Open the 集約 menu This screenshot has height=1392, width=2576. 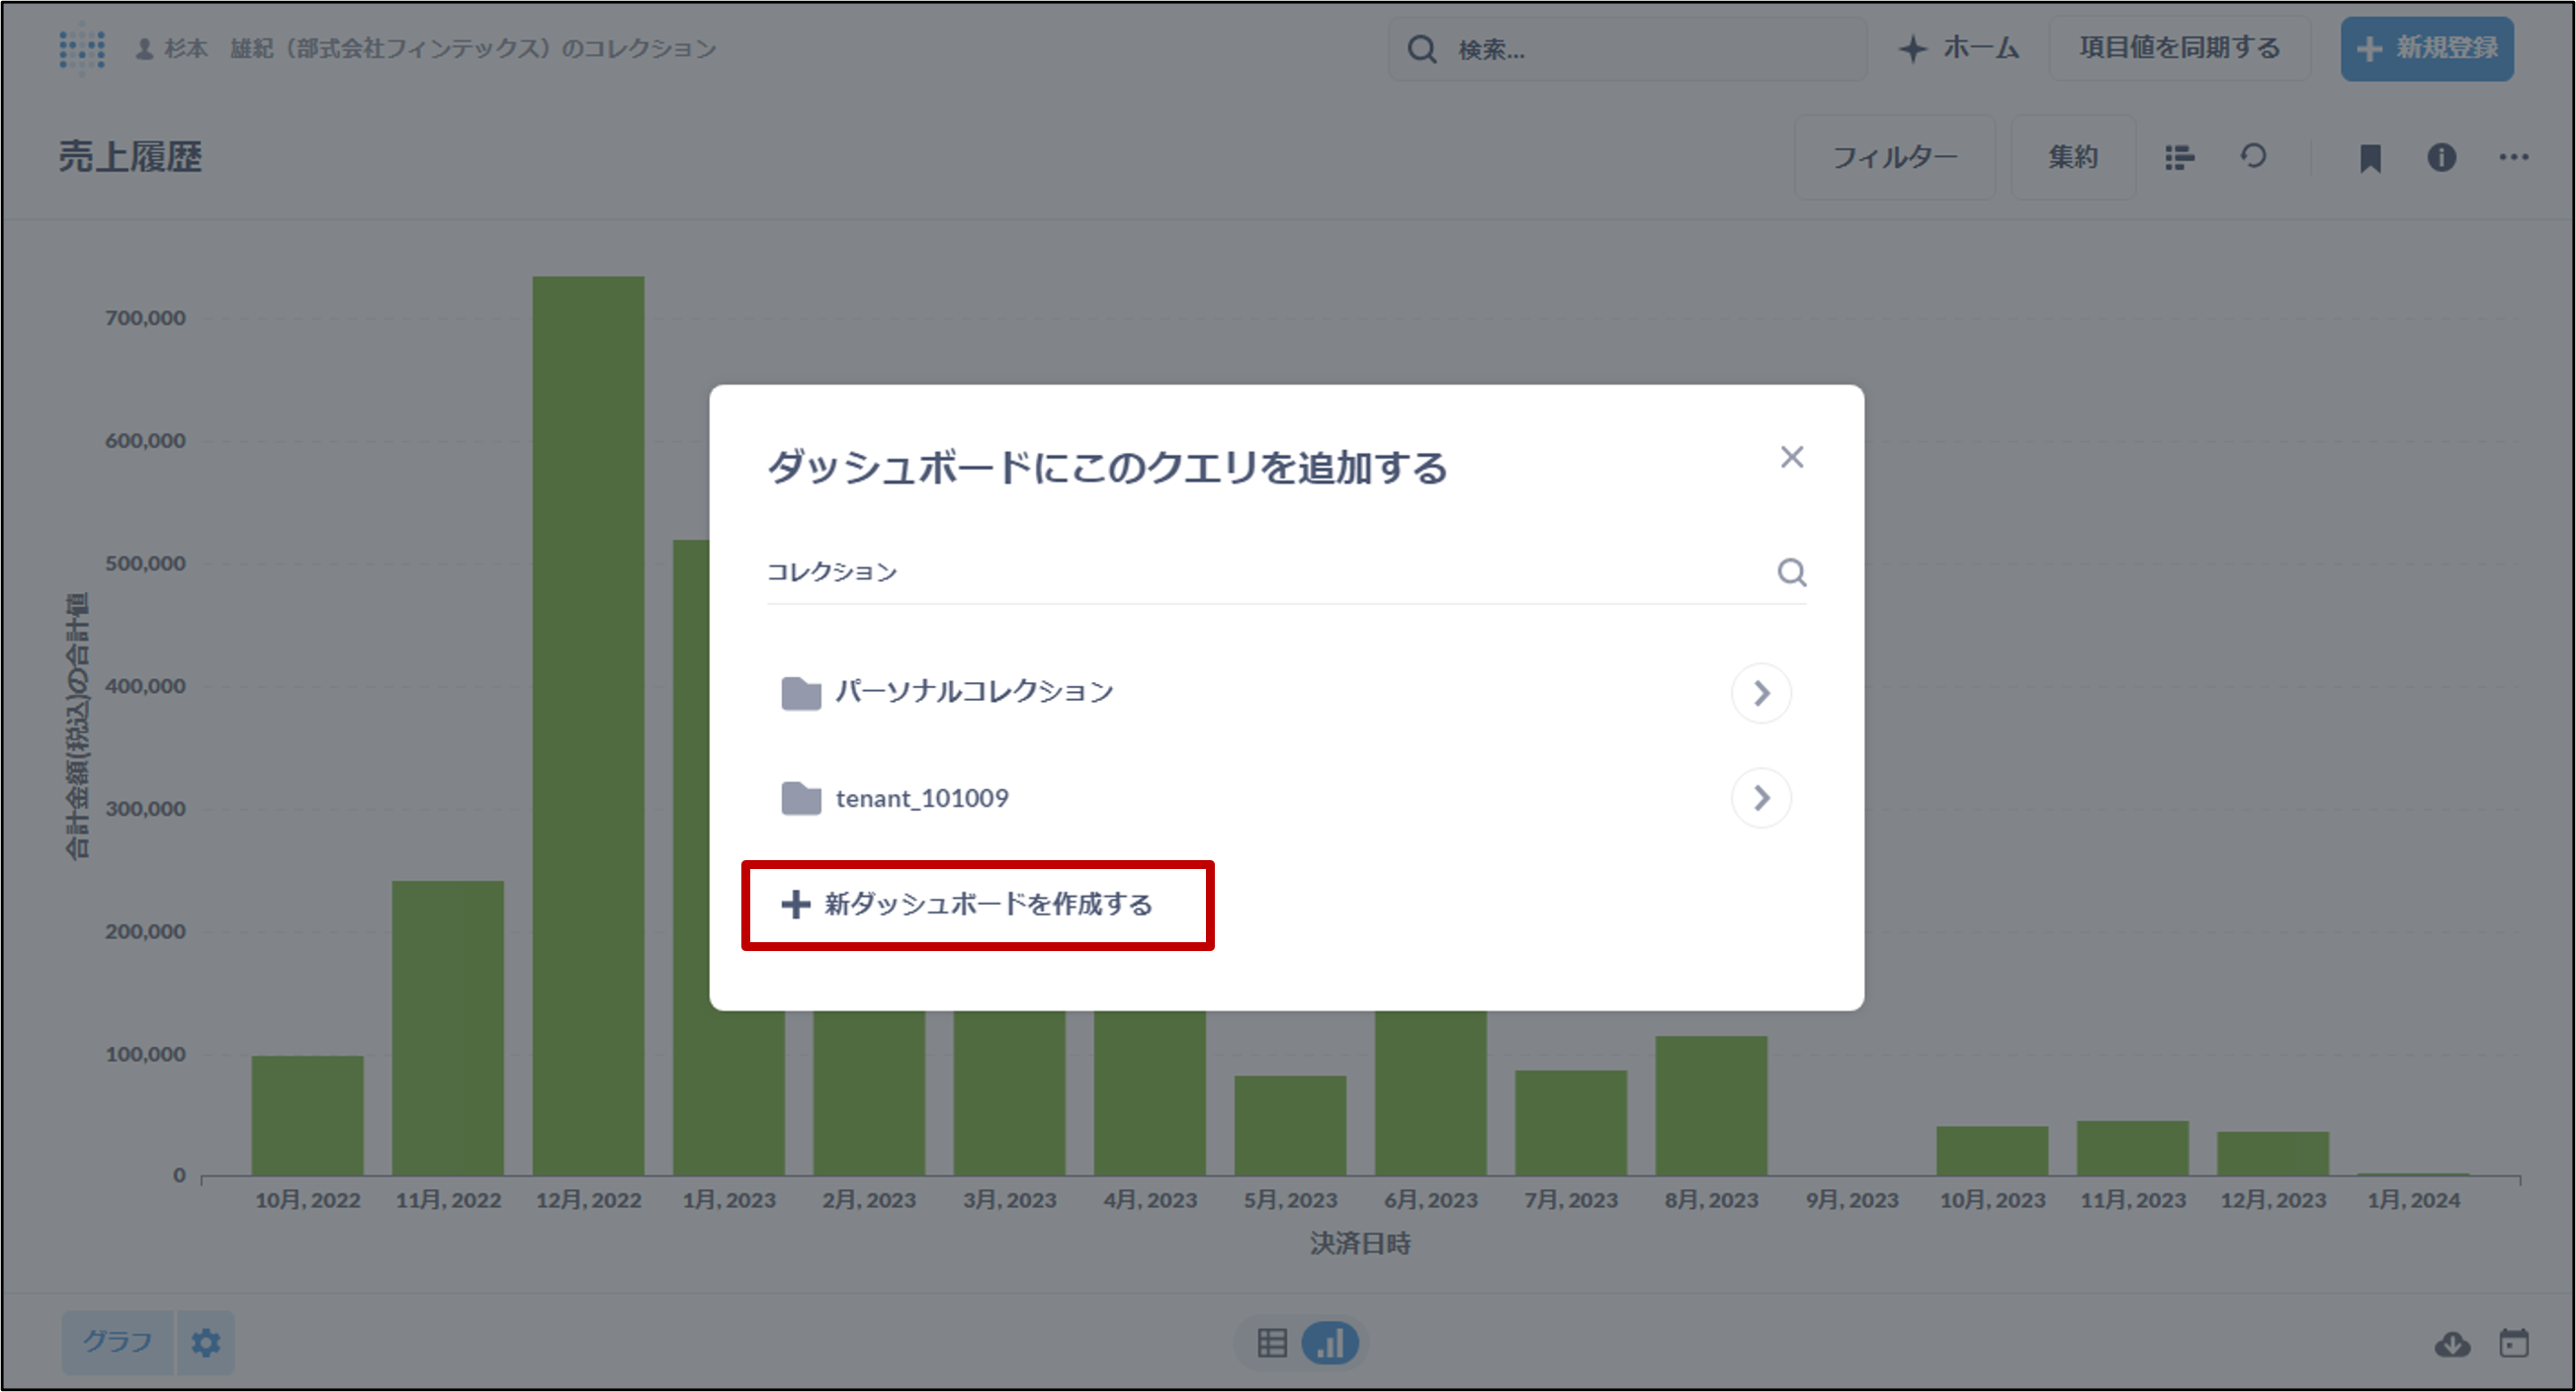tap(2072, 158)
